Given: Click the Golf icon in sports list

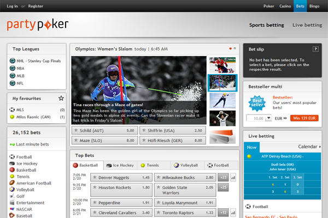Looking at the screenshot, I should (x=12, y=196).
